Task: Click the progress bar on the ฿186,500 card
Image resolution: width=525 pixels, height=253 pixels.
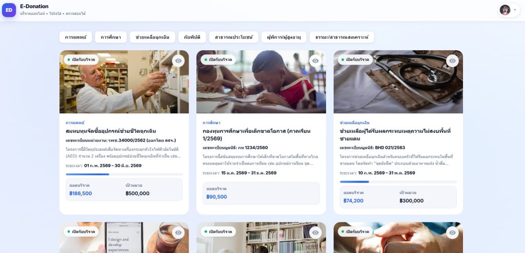Action: (x=124, y=174)
